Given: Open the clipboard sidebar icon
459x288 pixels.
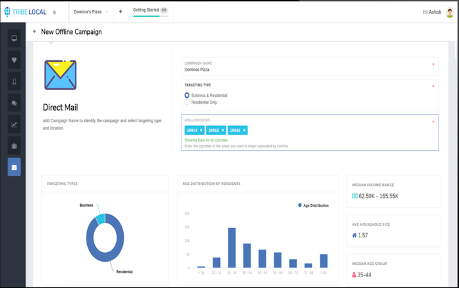Looking at the screenshot, I should click(x=14, y=146).
